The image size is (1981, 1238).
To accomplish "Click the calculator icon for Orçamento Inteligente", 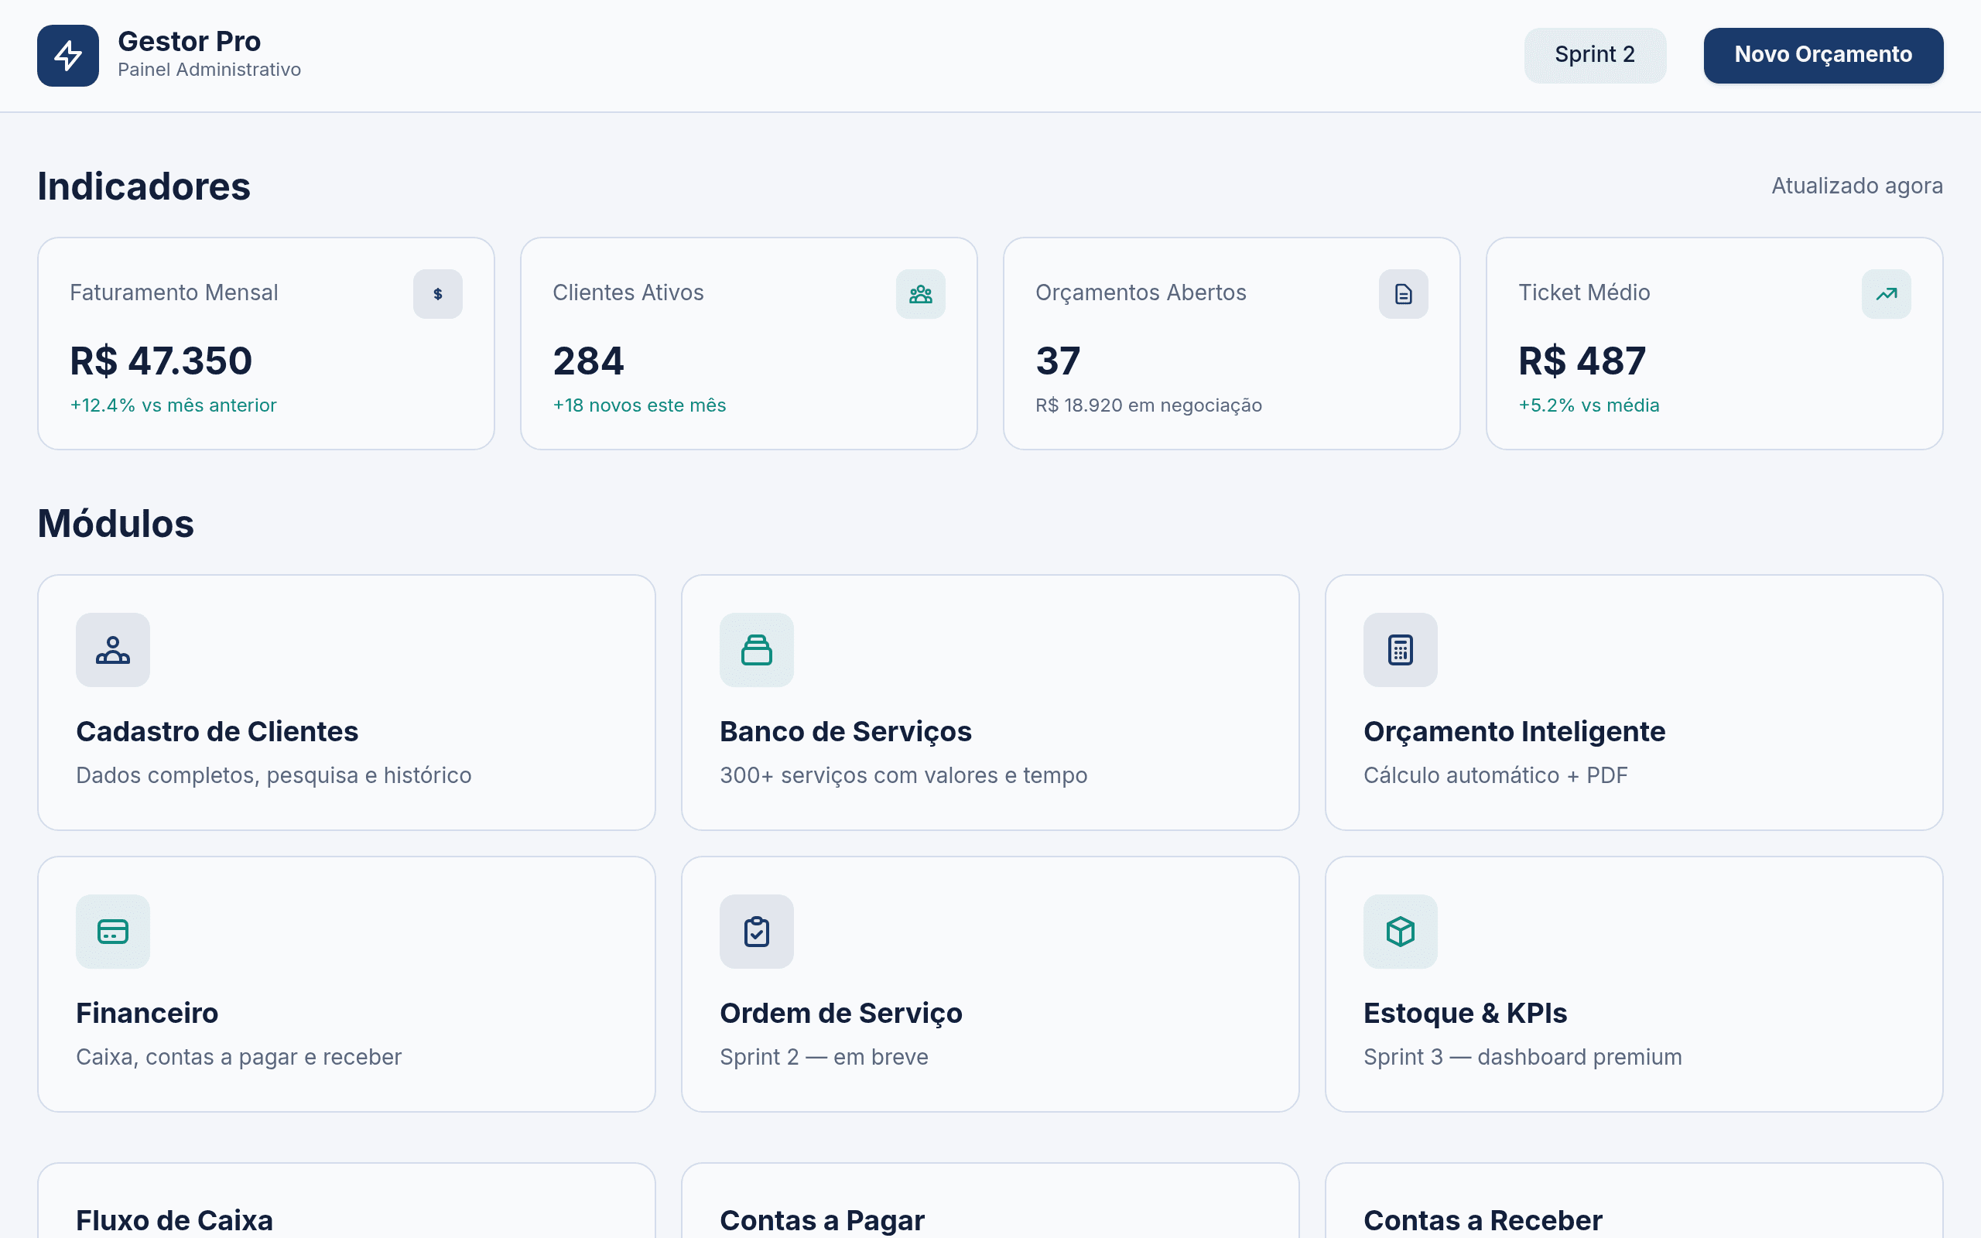I will (1401, 650).
